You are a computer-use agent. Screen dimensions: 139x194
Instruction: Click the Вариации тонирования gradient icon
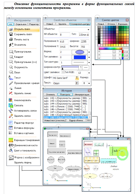point(11,140)
